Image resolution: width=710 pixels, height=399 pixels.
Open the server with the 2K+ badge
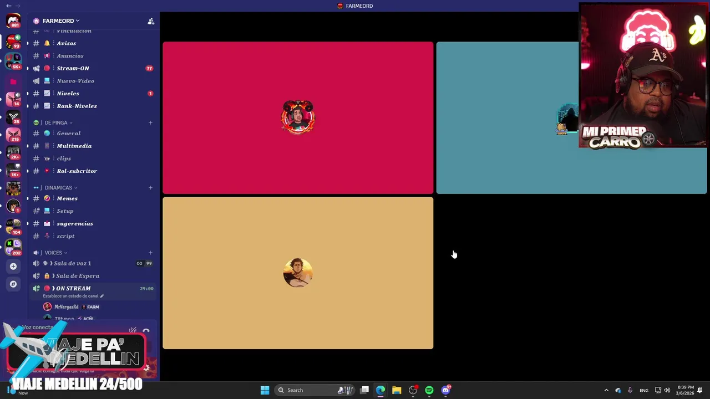tap(13, 152)
